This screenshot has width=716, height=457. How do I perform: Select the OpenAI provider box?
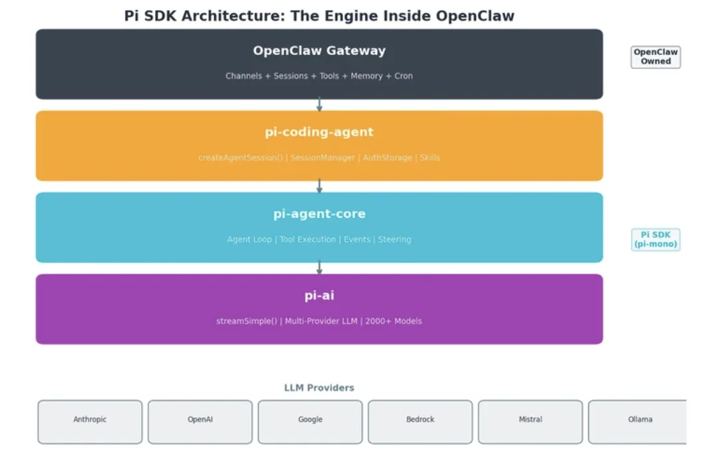pyautogui.click(x=200, y=421)
